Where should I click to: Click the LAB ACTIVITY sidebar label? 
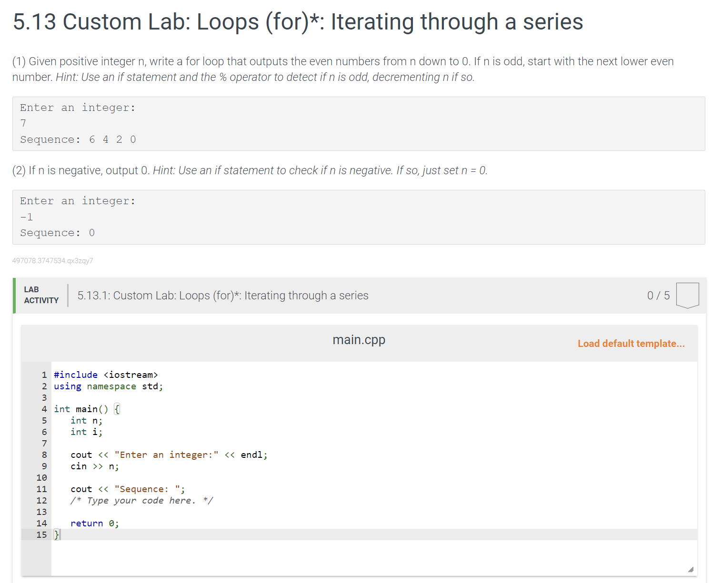[41, 295]
